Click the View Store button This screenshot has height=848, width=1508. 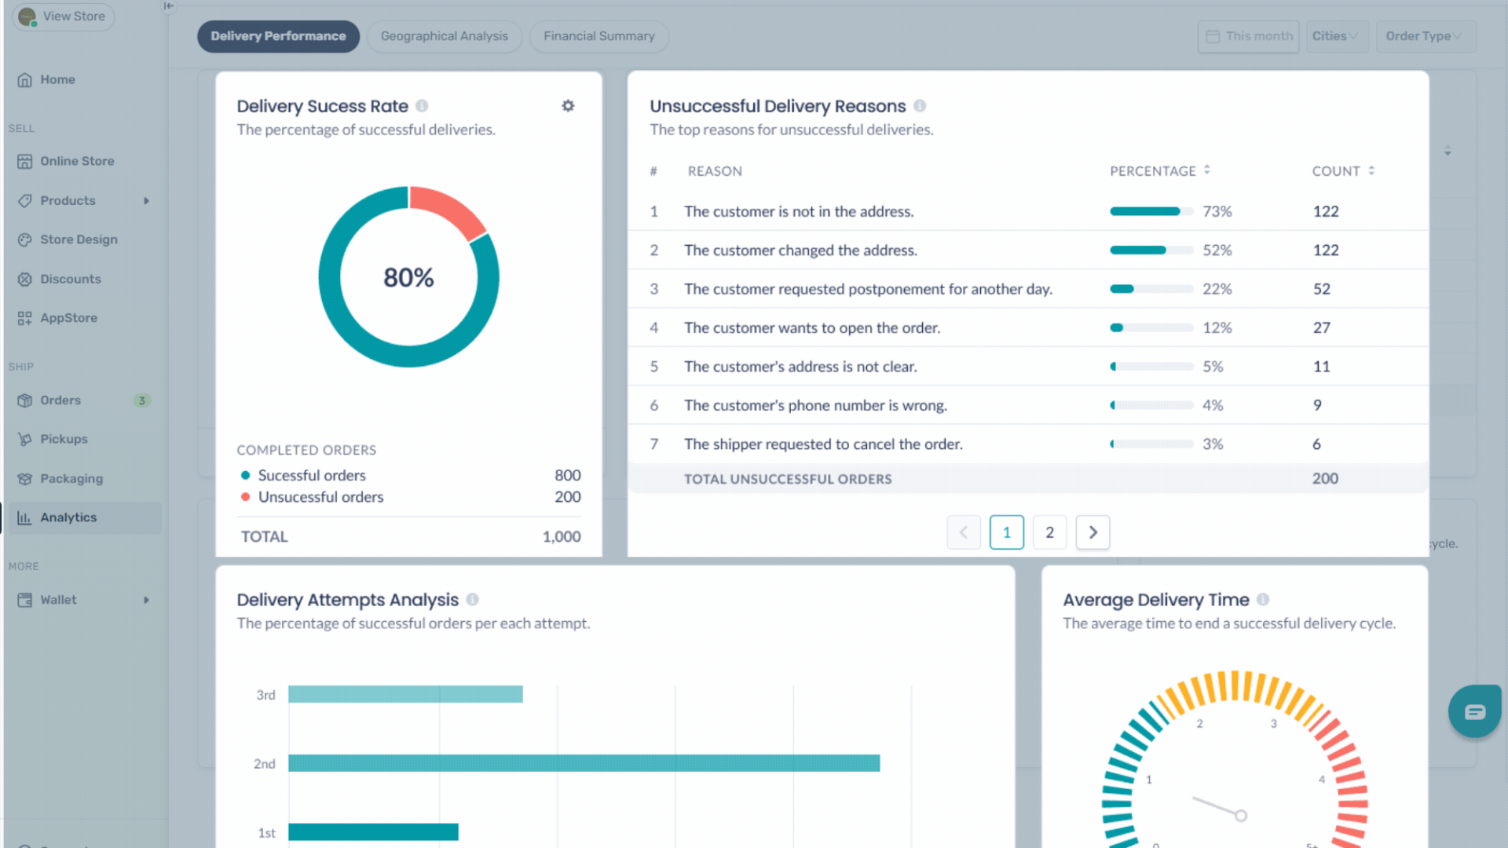coord(64,16)
